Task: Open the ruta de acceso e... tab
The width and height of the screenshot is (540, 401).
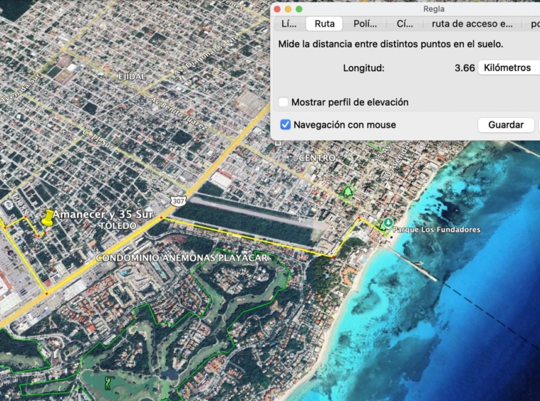Action: 472,24
